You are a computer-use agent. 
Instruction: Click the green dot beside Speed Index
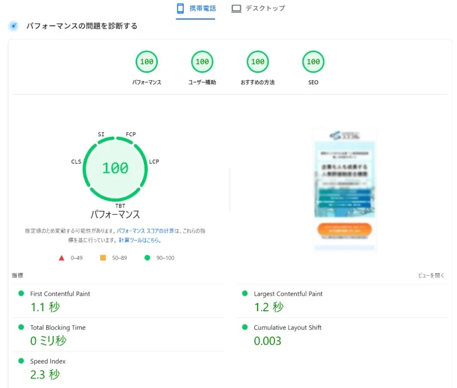click(20, 361)
